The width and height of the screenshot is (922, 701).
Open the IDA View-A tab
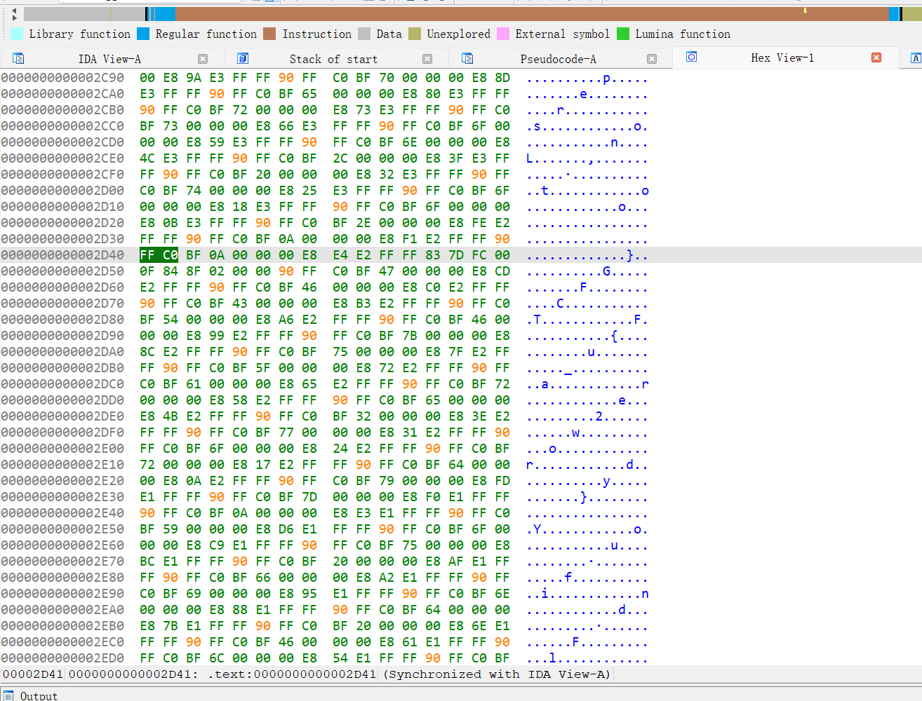tap(109, 59)
